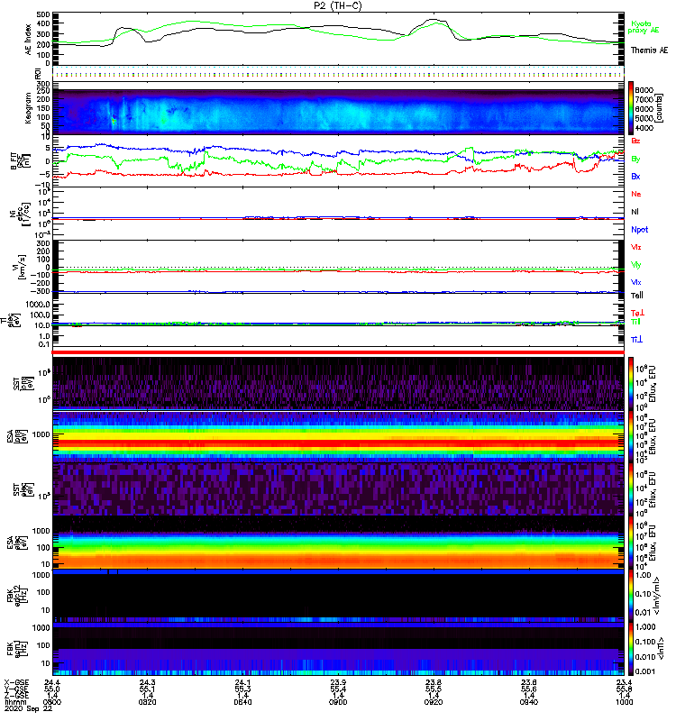Viewport: 676px width, 721px height.
Task: Click the date label 2020 Sep 22
Action: pos(28,709)
